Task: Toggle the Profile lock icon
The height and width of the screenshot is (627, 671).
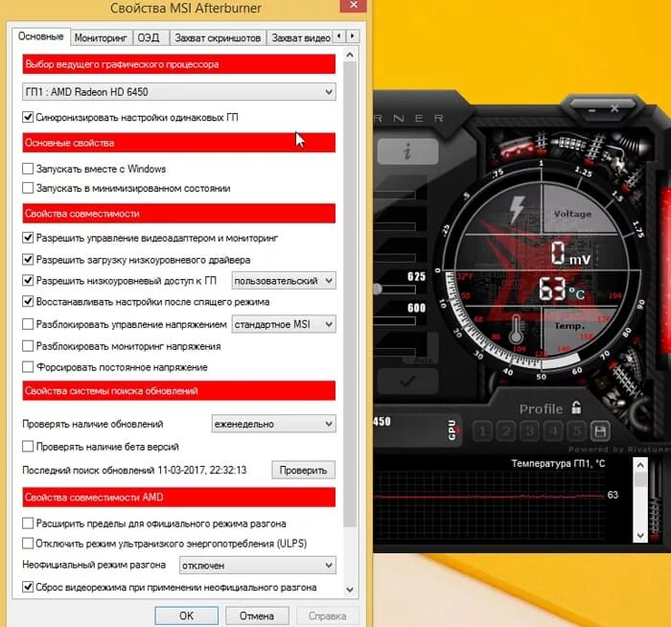Action: tap(576, 407)
